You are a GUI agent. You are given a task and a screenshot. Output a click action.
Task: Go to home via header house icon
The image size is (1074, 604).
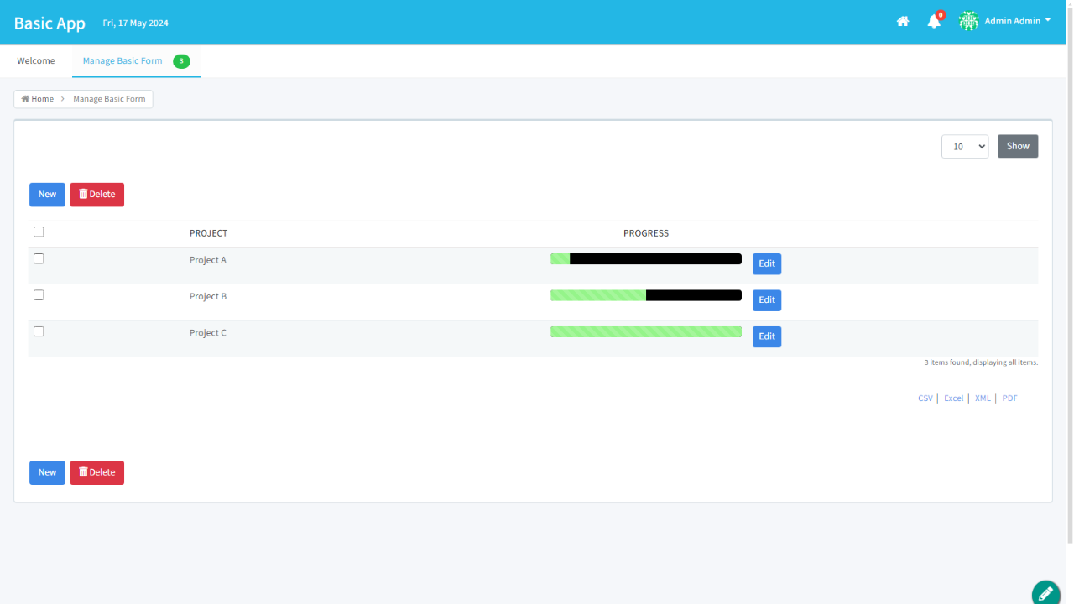903,22
